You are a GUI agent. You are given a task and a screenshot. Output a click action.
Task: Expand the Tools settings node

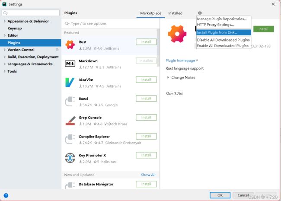4,71
